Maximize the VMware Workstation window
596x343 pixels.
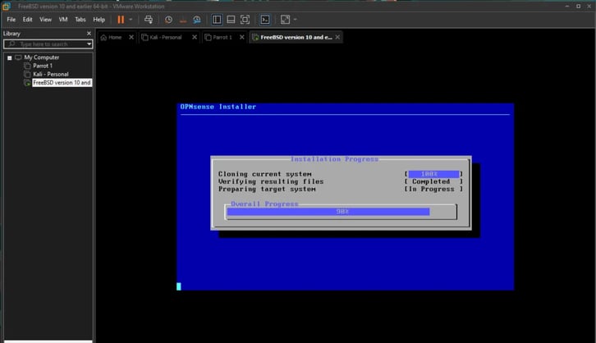pyautogui.click(x=578, y=6)
